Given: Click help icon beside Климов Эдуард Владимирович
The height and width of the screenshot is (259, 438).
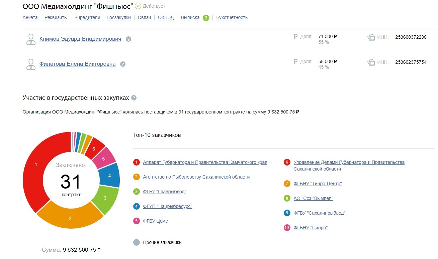Looking at the screenshot, I should pos(128,39).
